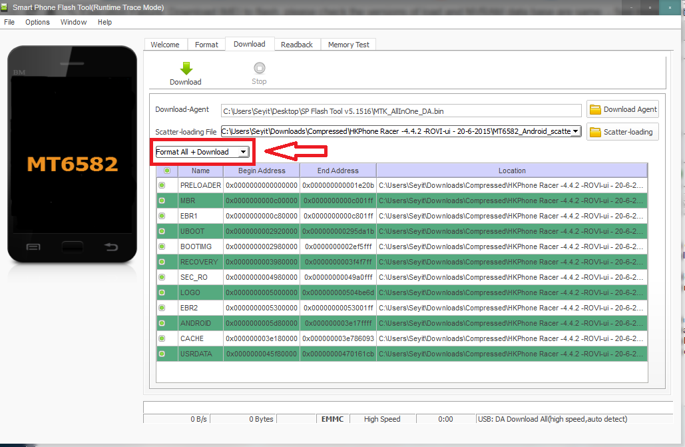Disable the USRDATA partition checkbox
This screenshot has width=685, height=447.
tap(162, 354)
